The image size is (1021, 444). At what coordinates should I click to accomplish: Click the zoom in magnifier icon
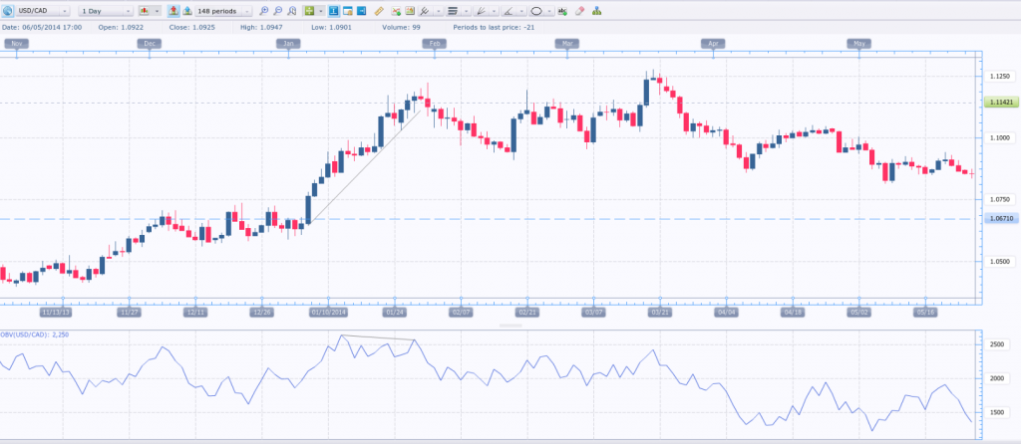tap(263, 10)
